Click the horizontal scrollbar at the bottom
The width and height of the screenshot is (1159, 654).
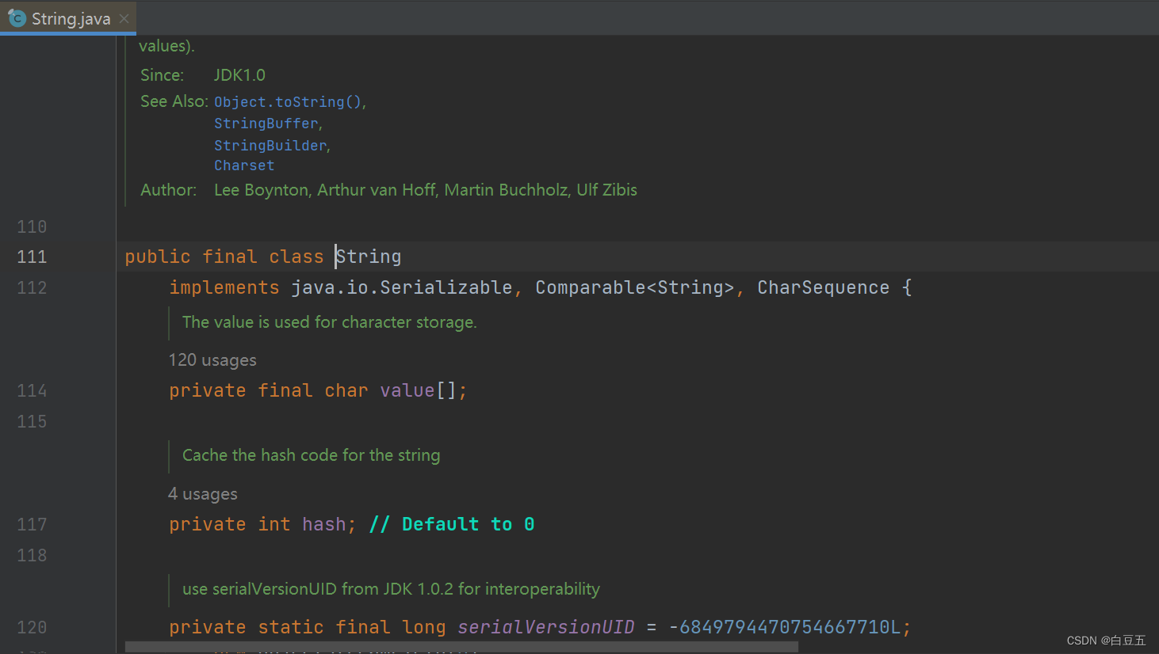point(461,647)
